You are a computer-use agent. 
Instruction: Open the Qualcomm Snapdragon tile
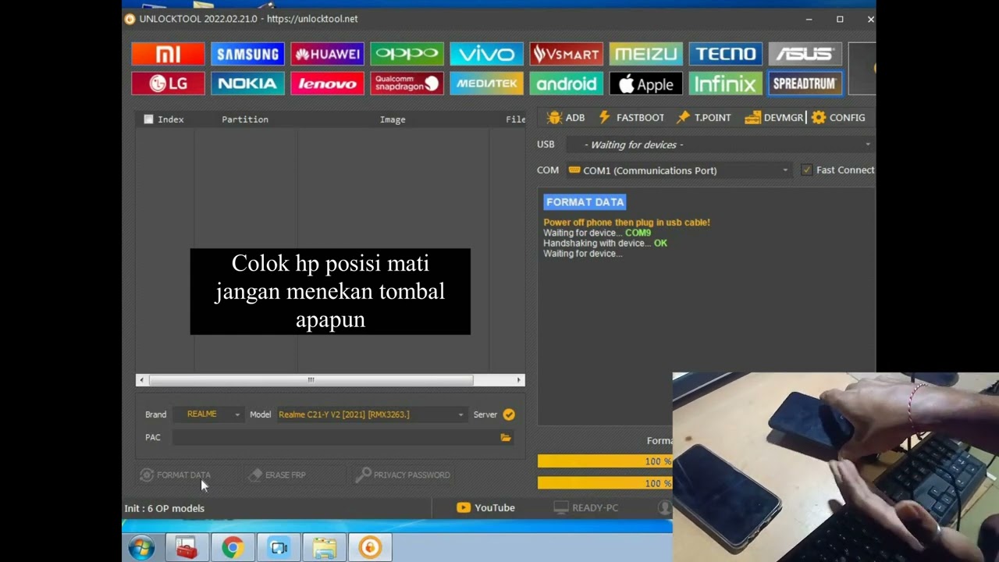click(407, 84)
